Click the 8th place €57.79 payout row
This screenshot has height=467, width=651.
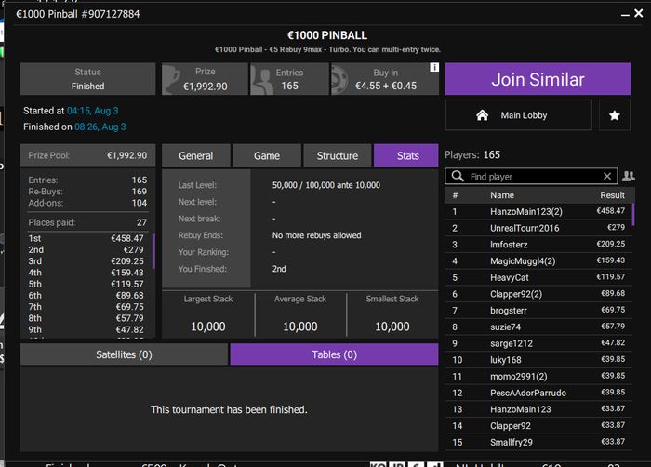click(86, 318)
